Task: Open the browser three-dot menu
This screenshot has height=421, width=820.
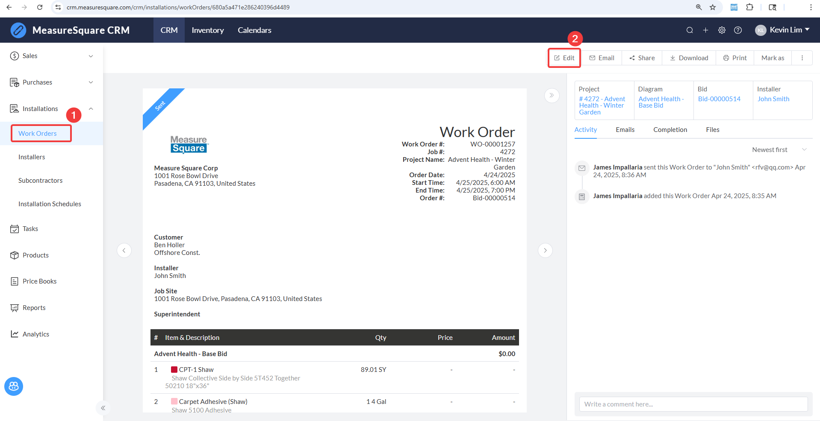Action: click(811, 7)
